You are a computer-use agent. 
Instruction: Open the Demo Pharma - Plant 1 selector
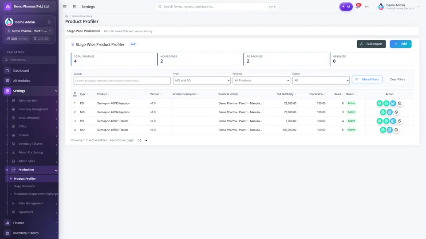pos(29,31)
